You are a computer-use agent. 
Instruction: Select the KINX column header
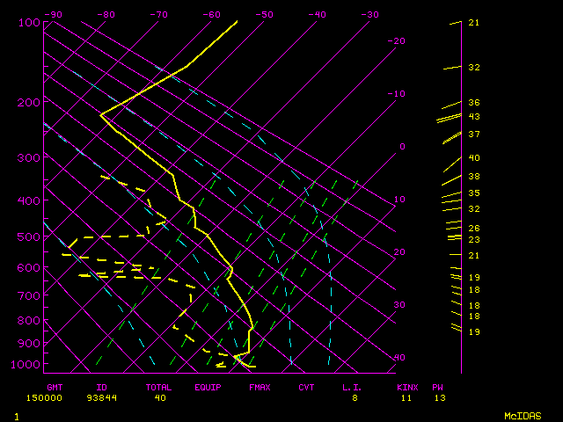(x=407, y=387)
